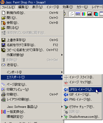Click the PNG export arrow icon
The height and width of the screenshot is (123, 103).
click(66, 99)
